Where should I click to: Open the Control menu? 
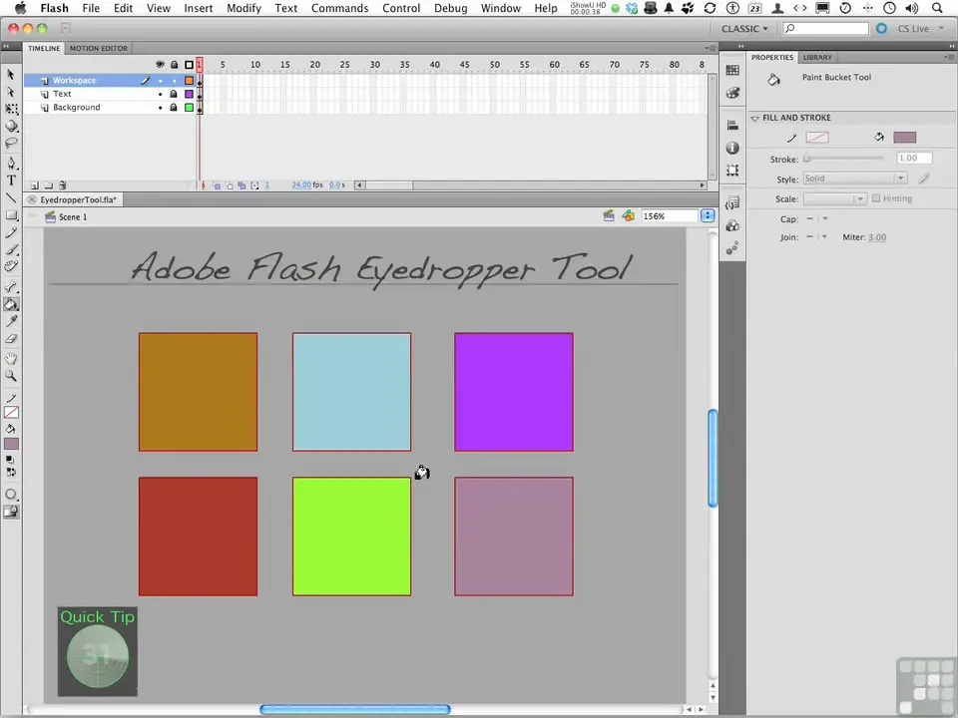coord(401,8)
